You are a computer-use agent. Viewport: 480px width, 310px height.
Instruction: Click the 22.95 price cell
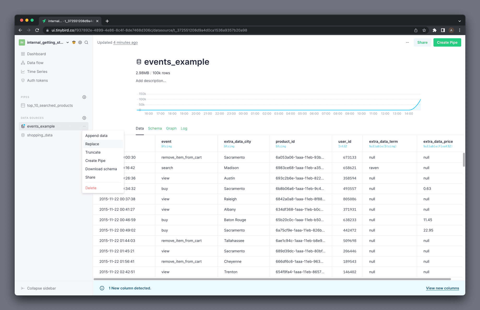coord(440,230)
